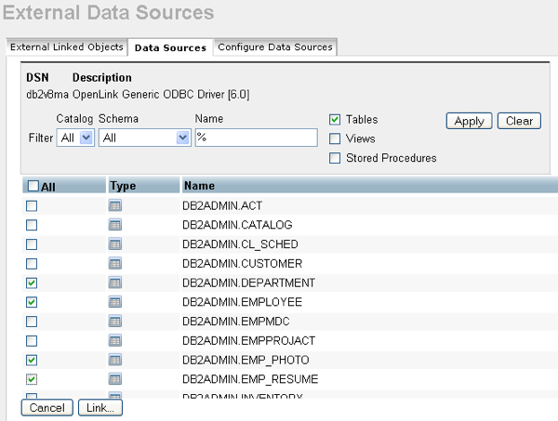Enable the Views checkbox
Viewport: 558px width, 421px height.
336,138
